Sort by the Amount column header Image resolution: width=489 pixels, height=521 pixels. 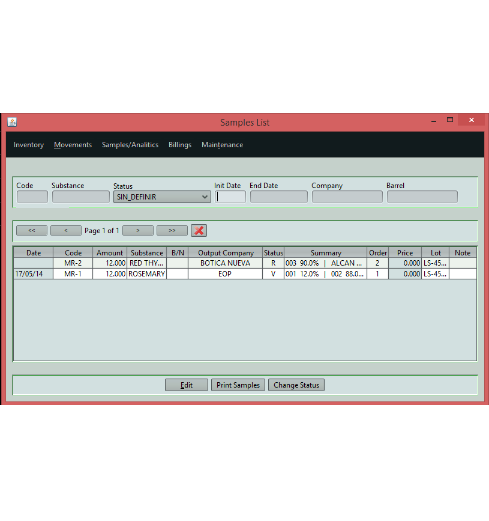click(x=110, y=252)
